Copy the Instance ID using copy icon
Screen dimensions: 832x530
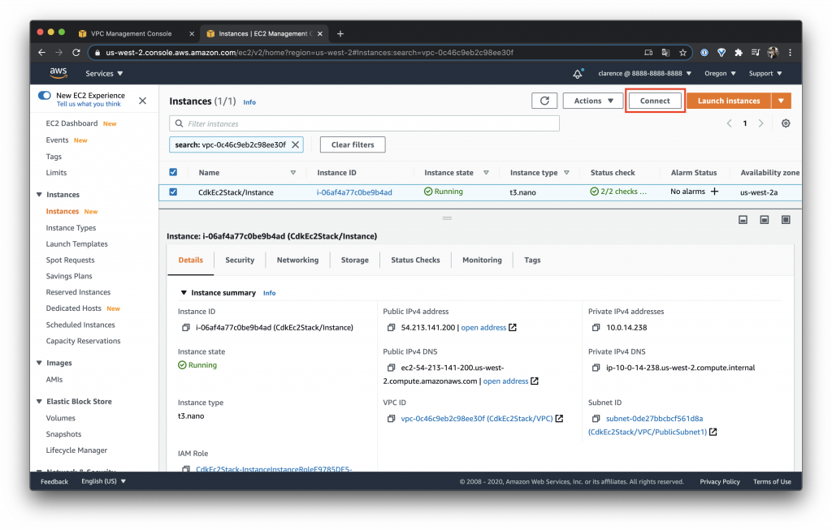coord(186,328)
